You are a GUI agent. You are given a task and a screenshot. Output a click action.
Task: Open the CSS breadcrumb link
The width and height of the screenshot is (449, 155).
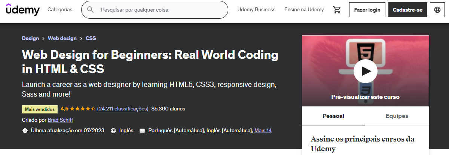tap(91, 38)
